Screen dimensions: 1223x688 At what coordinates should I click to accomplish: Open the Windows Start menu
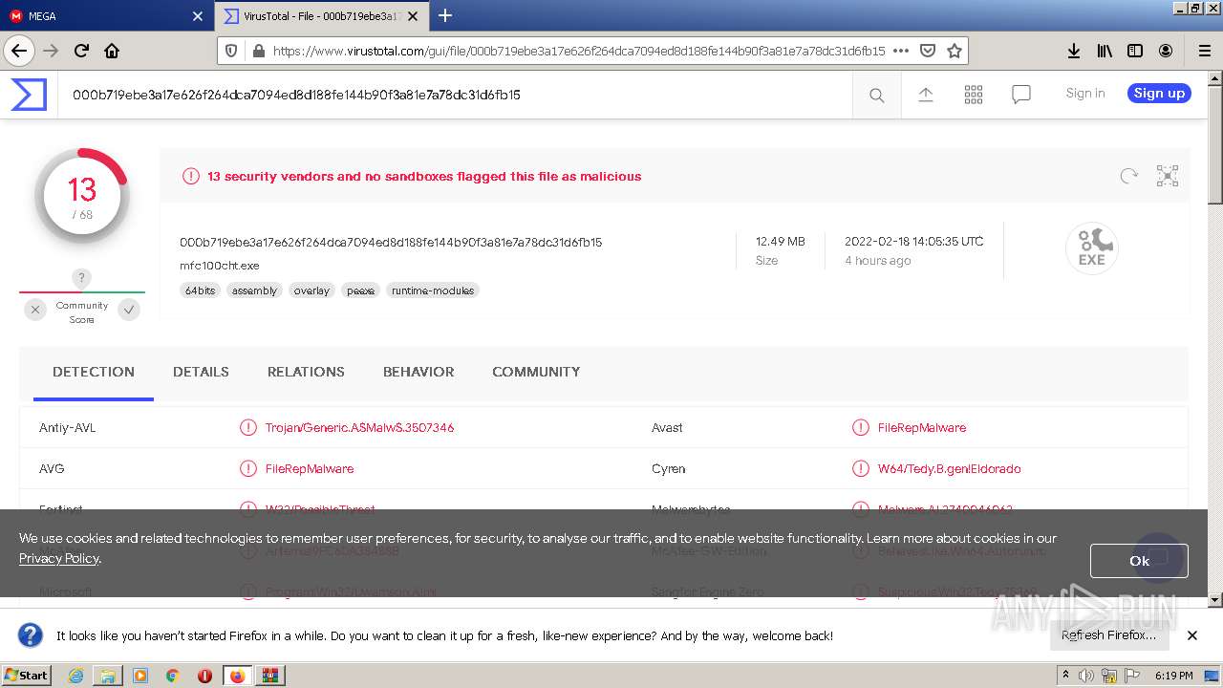pyautogui.click(x=27, y=675)
